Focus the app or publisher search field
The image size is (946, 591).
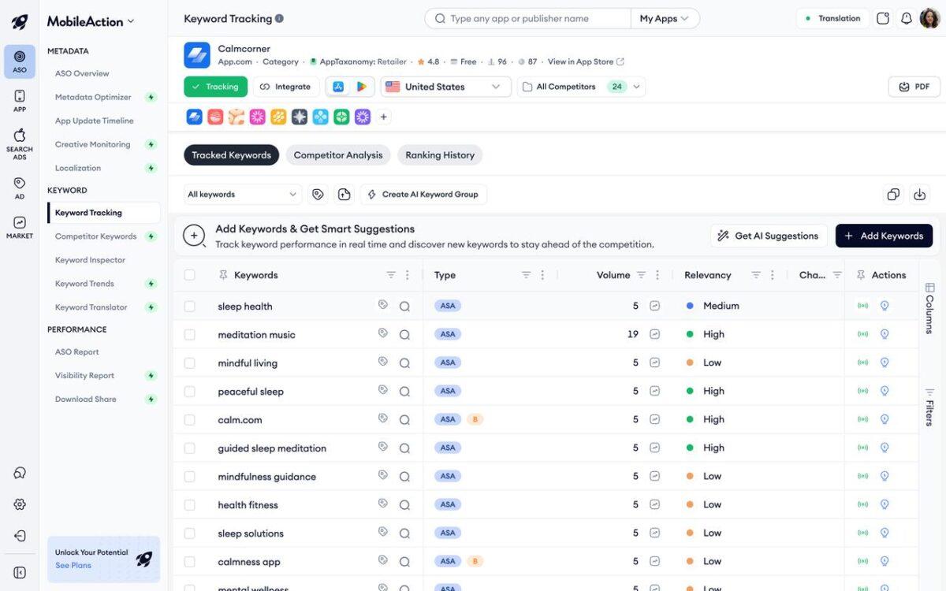click(528, 18)
